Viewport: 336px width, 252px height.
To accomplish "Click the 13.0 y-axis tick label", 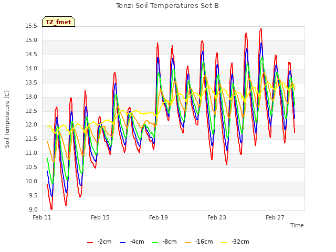I will coord(31,97).
